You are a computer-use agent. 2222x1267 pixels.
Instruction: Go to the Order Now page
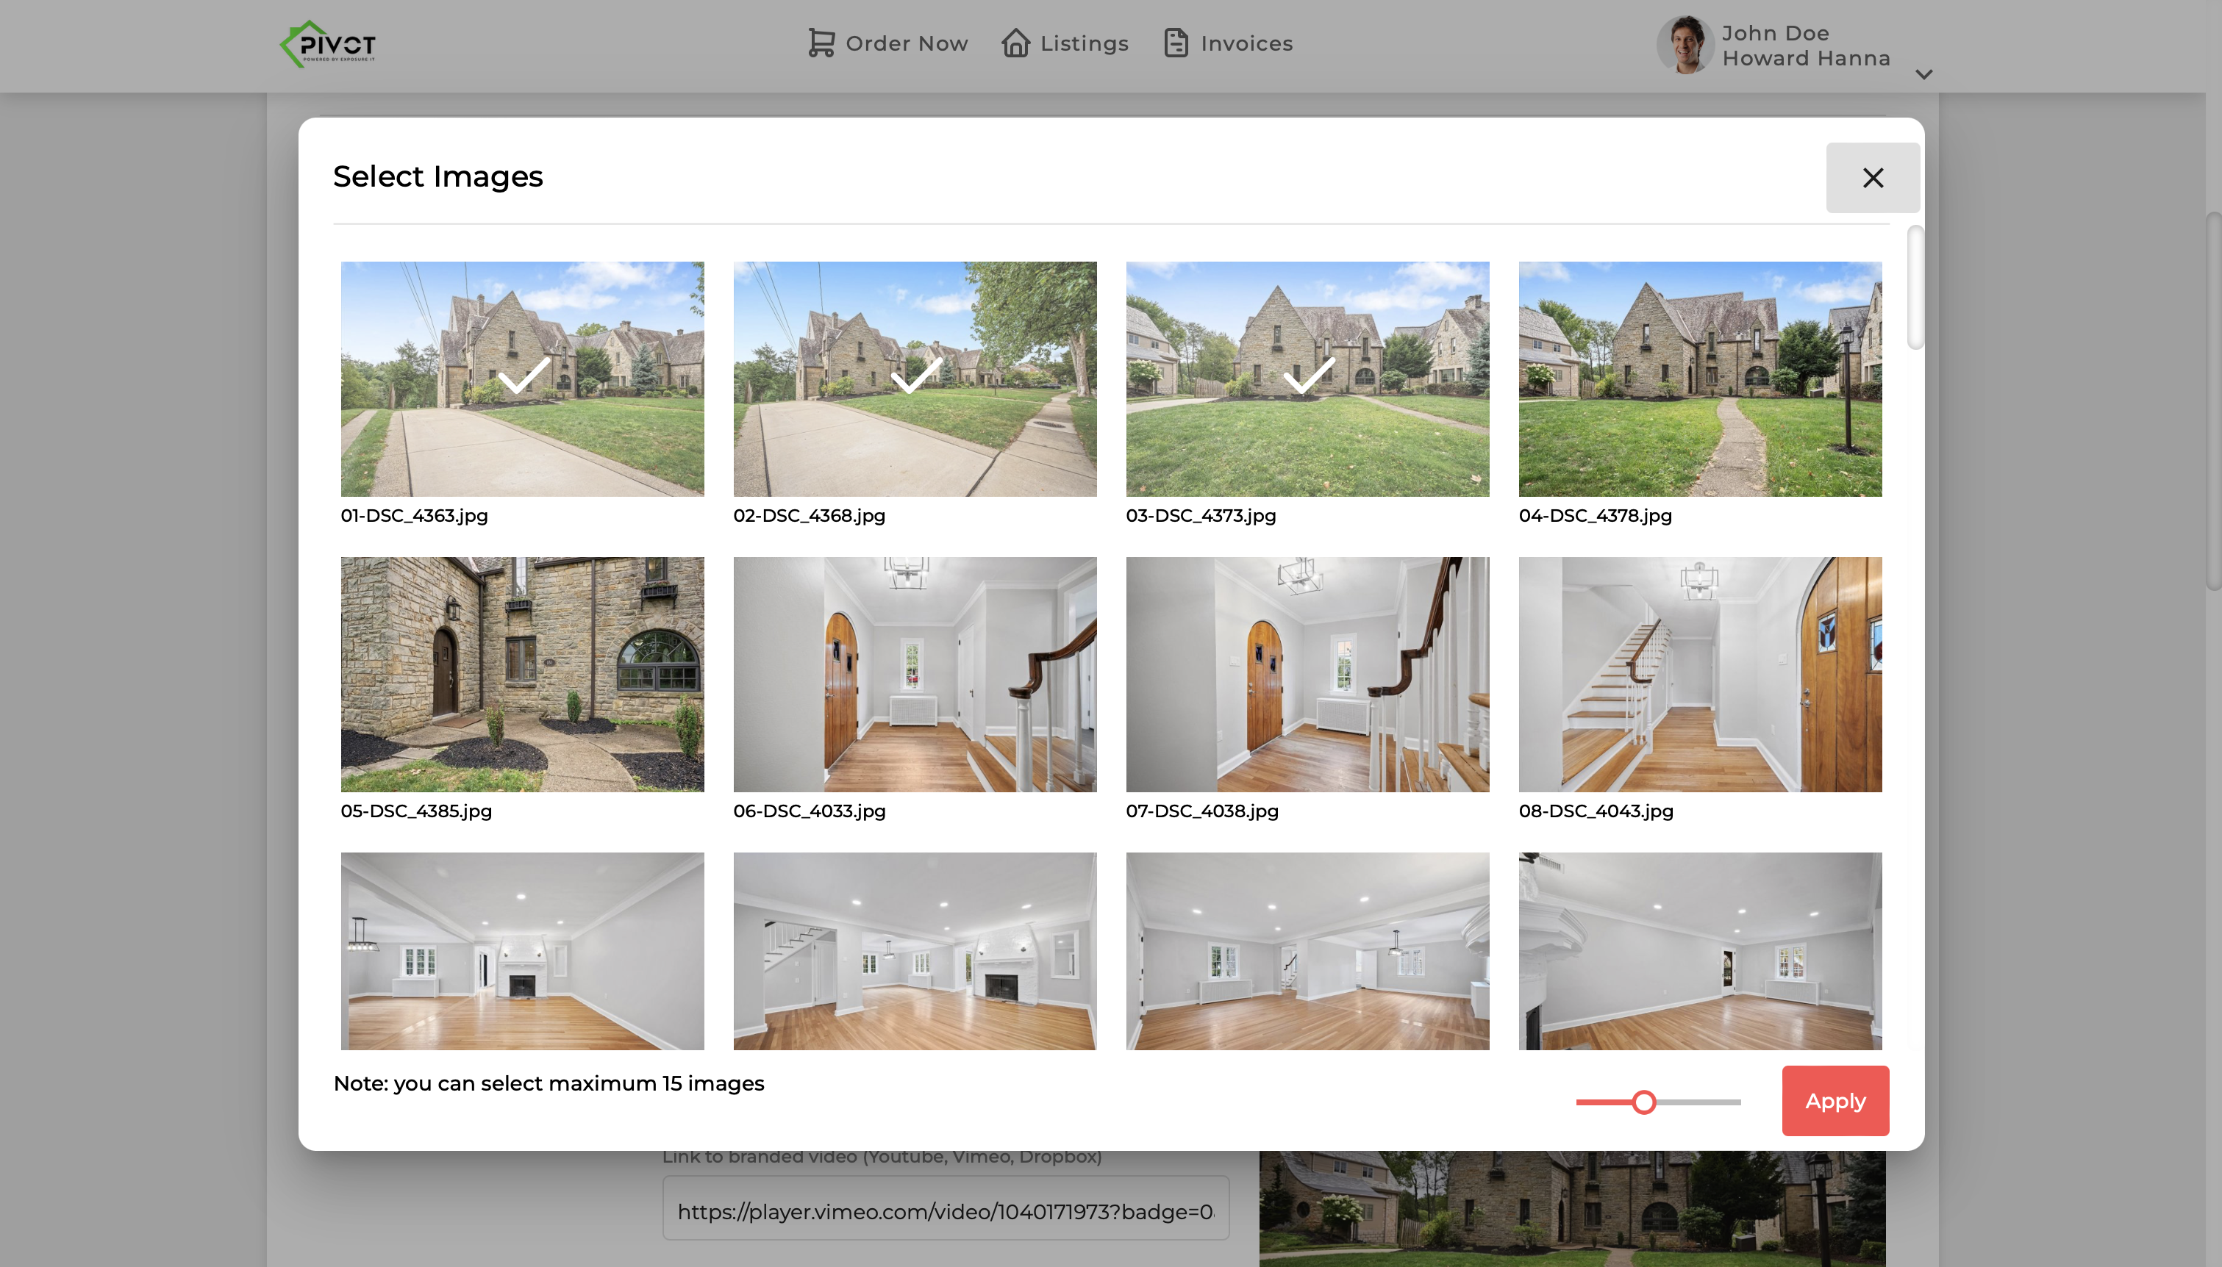point(906,43)
